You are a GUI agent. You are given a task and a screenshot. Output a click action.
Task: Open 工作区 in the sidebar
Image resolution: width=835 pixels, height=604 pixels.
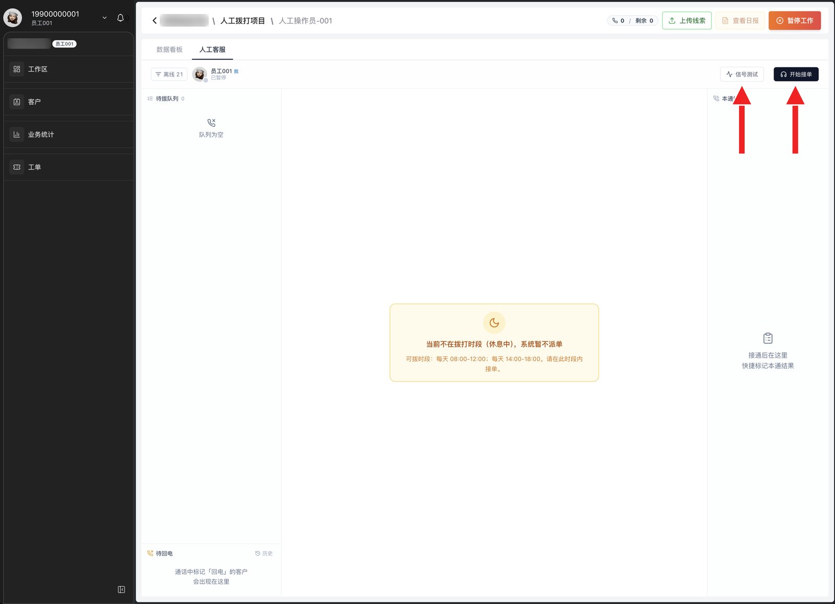68,69
